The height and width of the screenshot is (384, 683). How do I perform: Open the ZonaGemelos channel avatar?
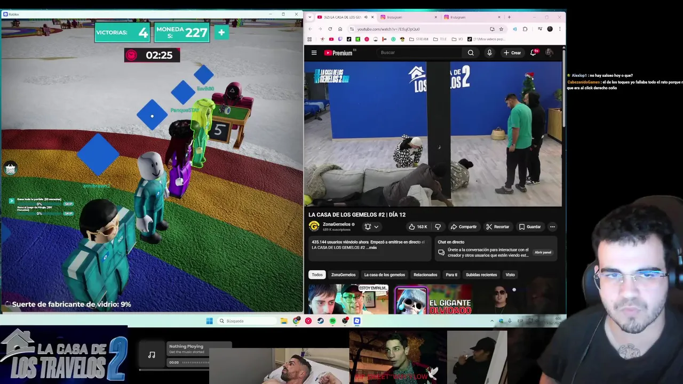click(x=314, y=227)
